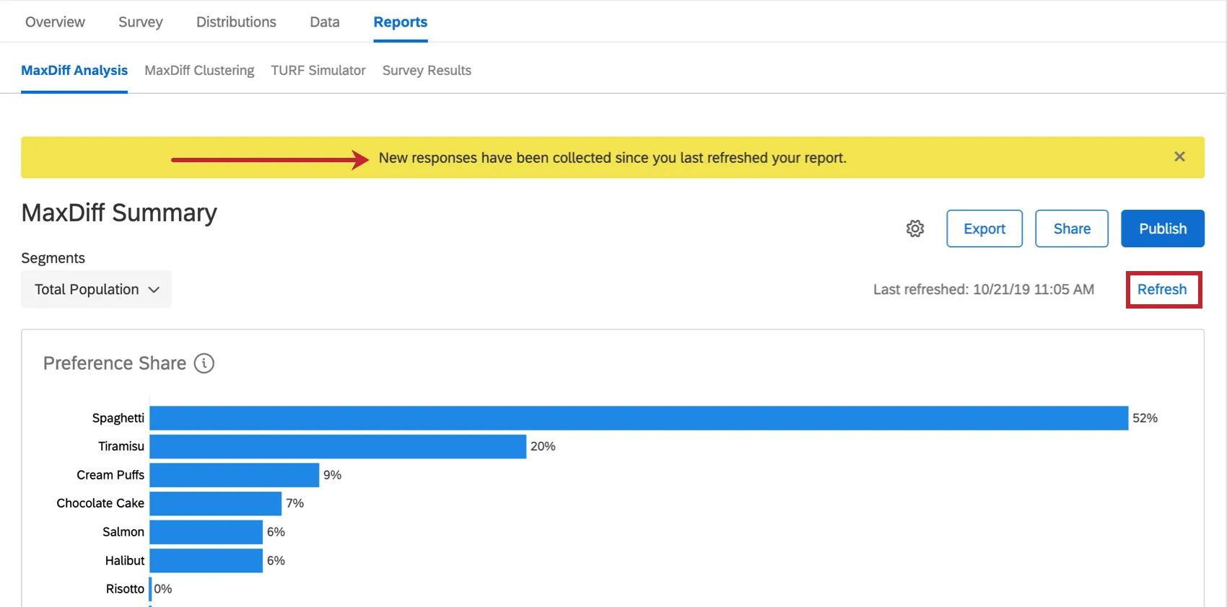Screen dimensions: 1227x607
Task: Open the Data tab
Action: tap(325, 22)
